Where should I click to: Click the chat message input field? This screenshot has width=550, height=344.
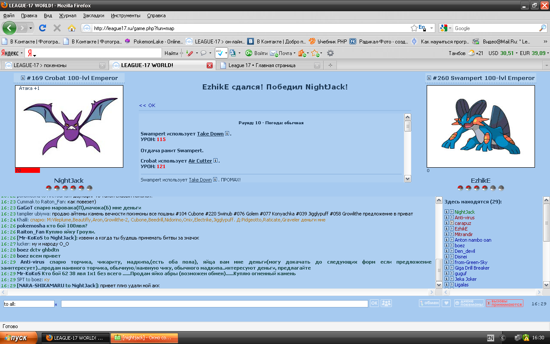pyautogui.click(x=214, y=304)
